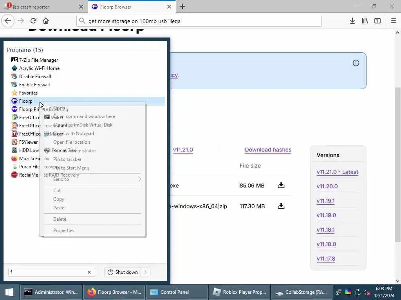Close the Floorp Browser tab
The width and height of the screenshot is (401, 300).
click(169, 7)
